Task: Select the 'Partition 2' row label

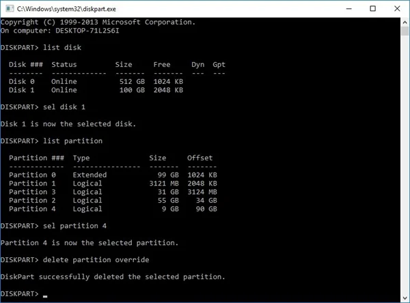Action: (32, 201)
